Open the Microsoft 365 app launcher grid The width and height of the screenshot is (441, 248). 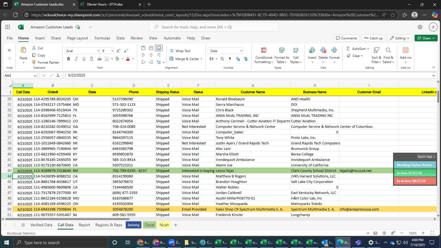coord(8,27)
